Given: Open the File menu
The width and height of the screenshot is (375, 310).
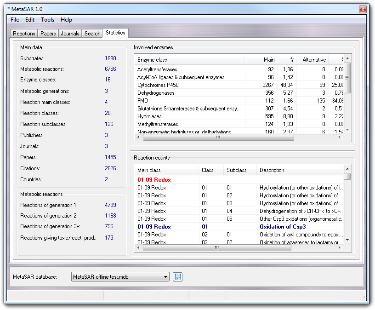Looking at the screenshot, I should click(x=15, y=20).
